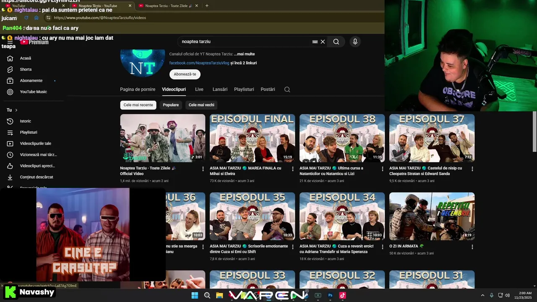Switch to the Playlisturi channel tab
537x302 pixels.
click(244, 89)
